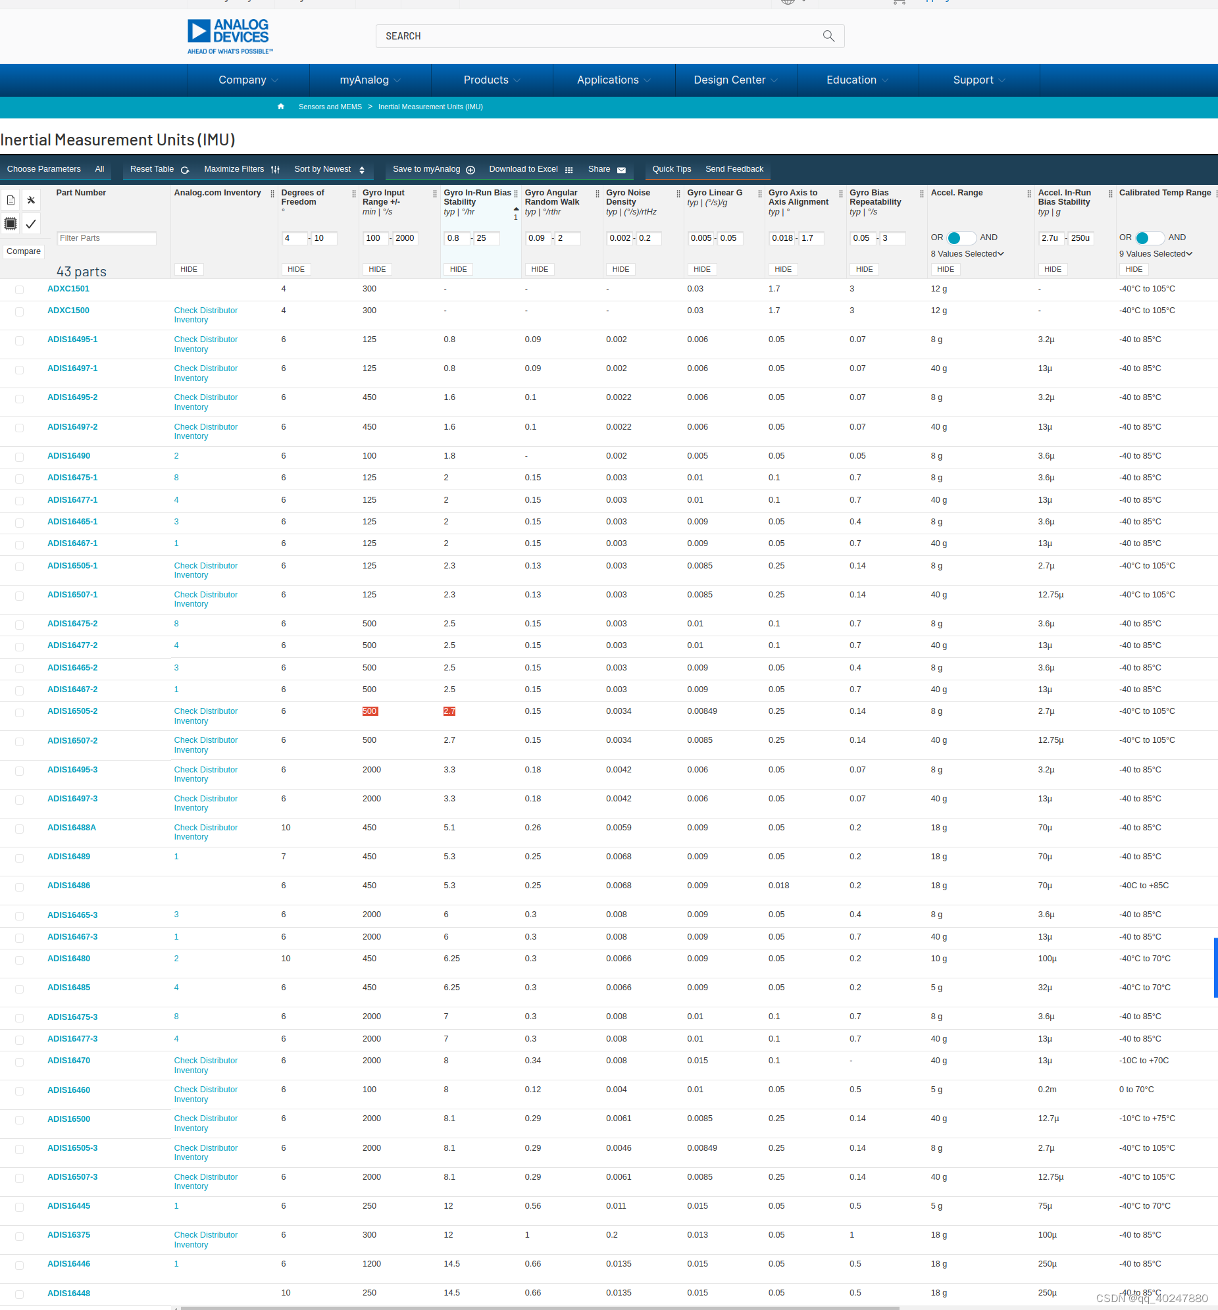The width and height of the screenshot is (1218, 1310).
Task: Click the horizontal table scrollbar
Action: [540, 1307]
